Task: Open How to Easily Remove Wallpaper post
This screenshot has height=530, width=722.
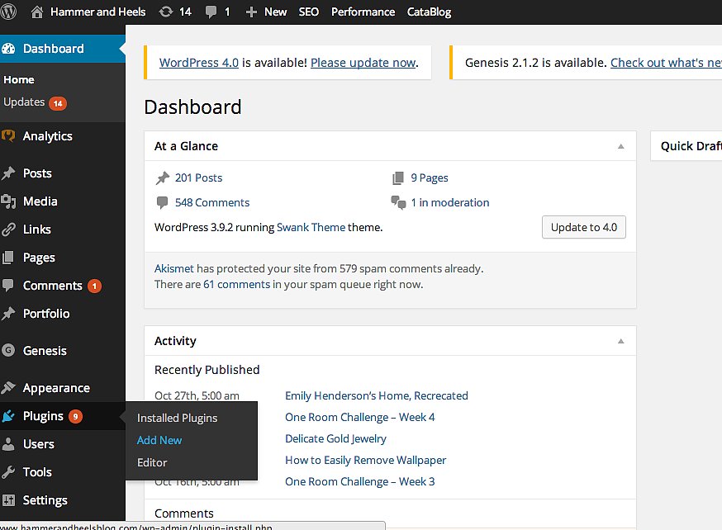Action: (366, 460)
